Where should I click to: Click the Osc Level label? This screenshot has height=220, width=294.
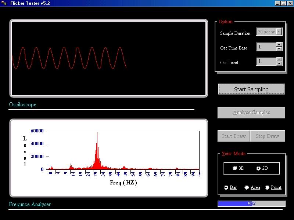point(230,63)
